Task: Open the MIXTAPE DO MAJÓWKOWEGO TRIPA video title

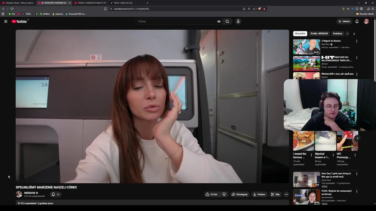Action: click(x=336, y=59)
